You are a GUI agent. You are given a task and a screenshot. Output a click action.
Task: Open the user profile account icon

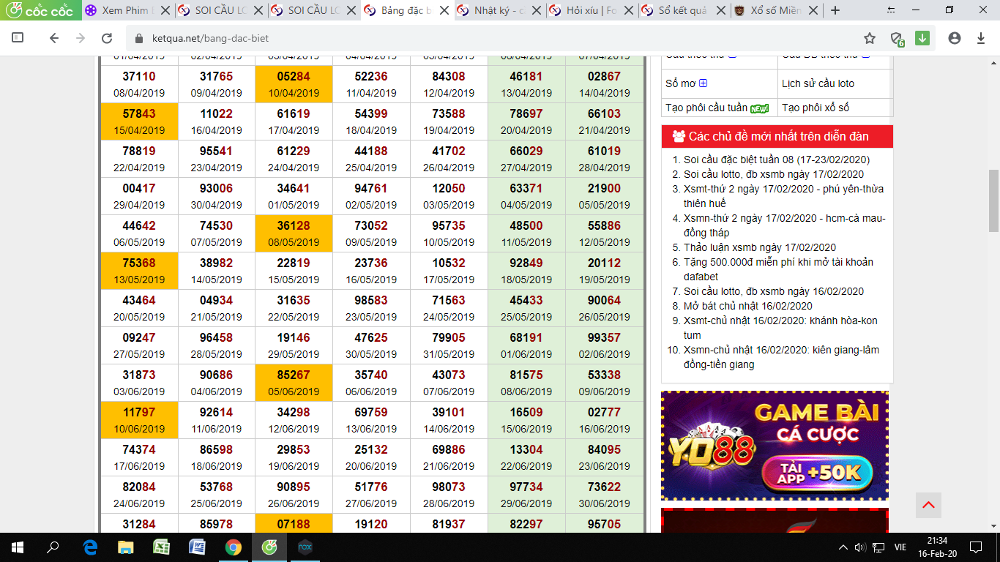pos(954,38)
